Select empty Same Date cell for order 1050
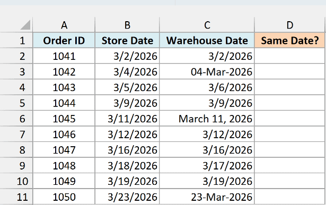Viewport: 326px width, 205px height. tap(290, 197)
